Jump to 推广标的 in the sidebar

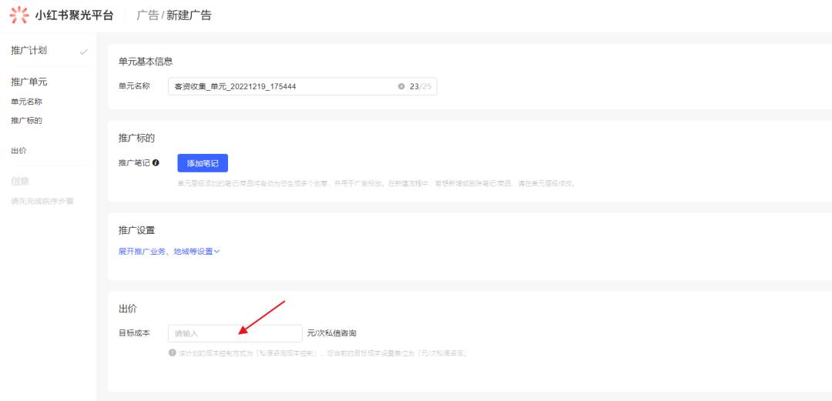[x=26, y=121]
